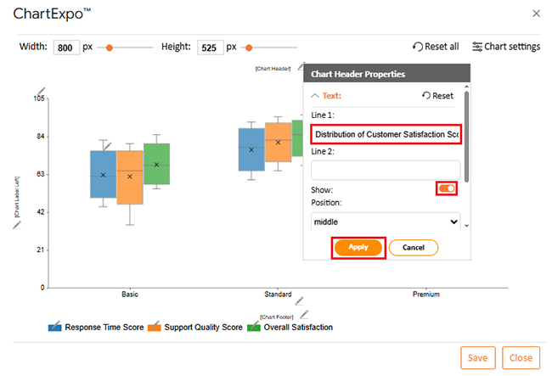Apply the chart header changes

pyautogui.click(x=358, y=247)
